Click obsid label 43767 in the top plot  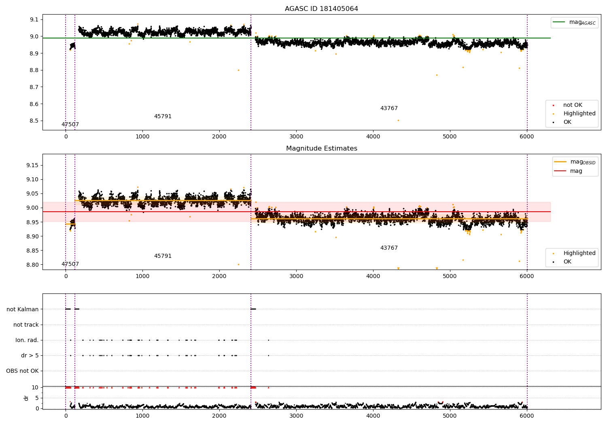coord(389,108)
